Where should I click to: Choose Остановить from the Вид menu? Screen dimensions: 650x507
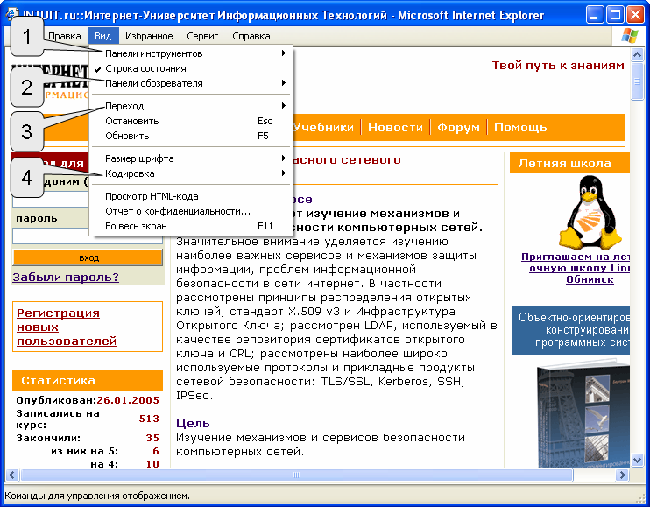click(191, 121)
